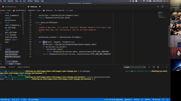This screenshot has height=101, width=181.
Task: Open the Selection menu
Action: tap(10, 1)
